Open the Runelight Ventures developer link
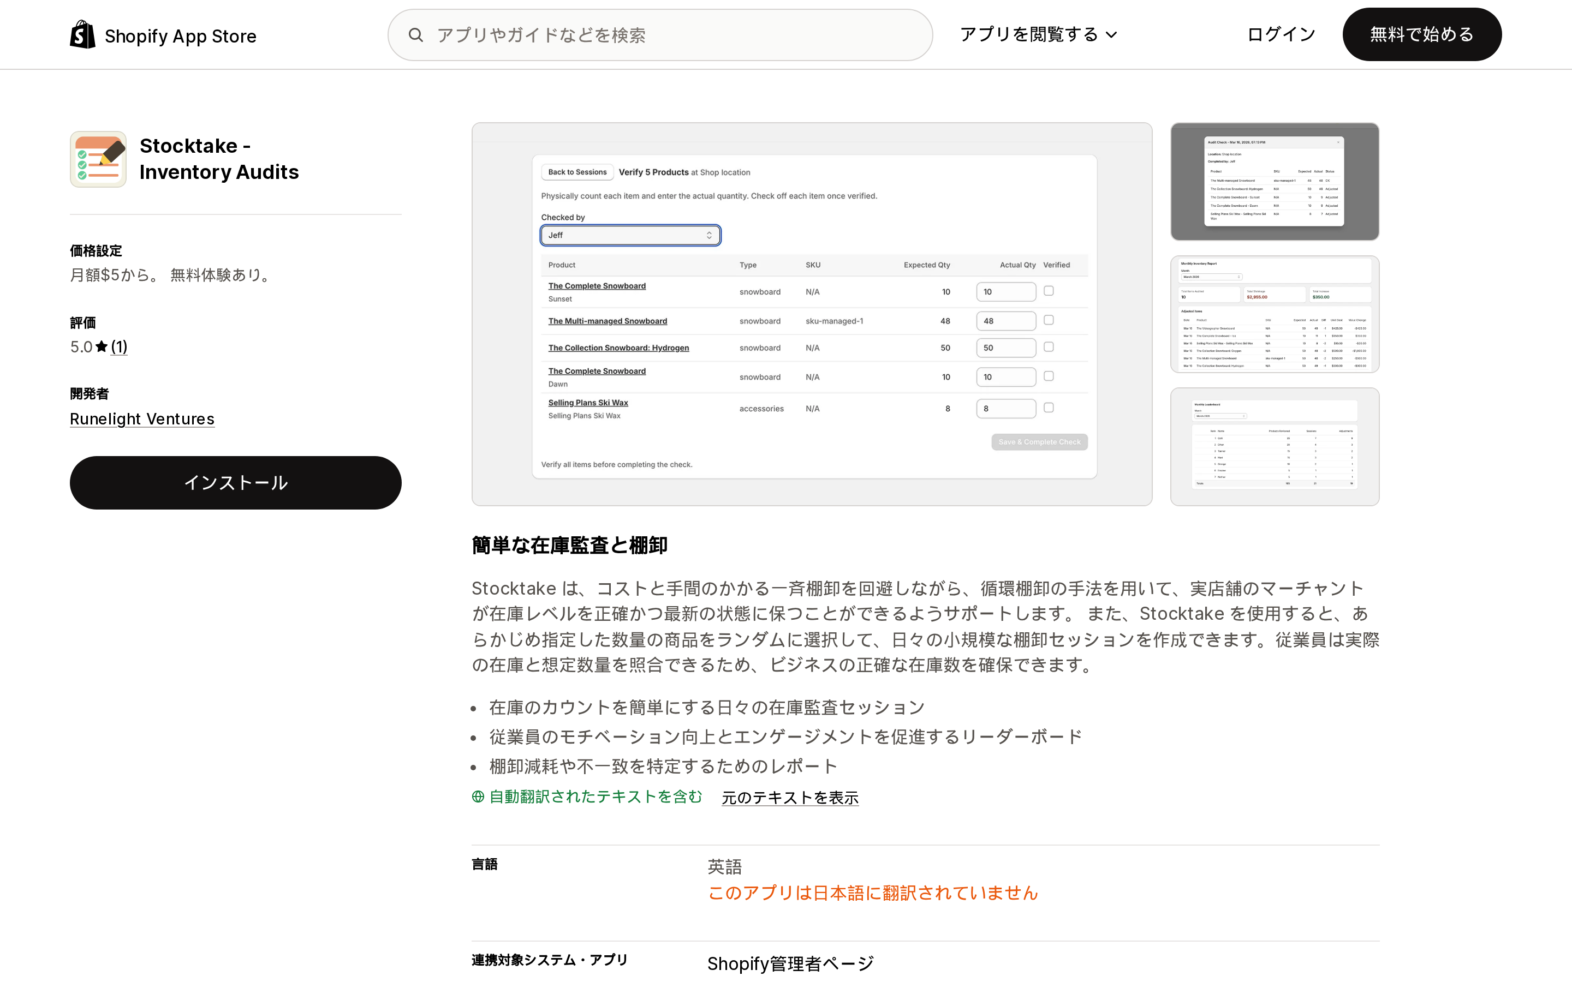 click(142, 419)
